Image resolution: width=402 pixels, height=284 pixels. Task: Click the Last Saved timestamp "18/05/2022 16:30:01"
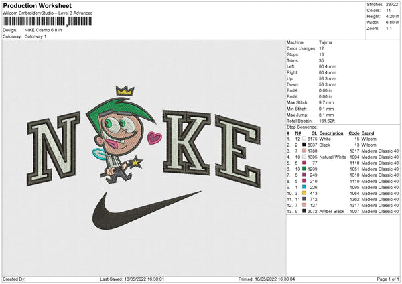[x=143, y=279]
